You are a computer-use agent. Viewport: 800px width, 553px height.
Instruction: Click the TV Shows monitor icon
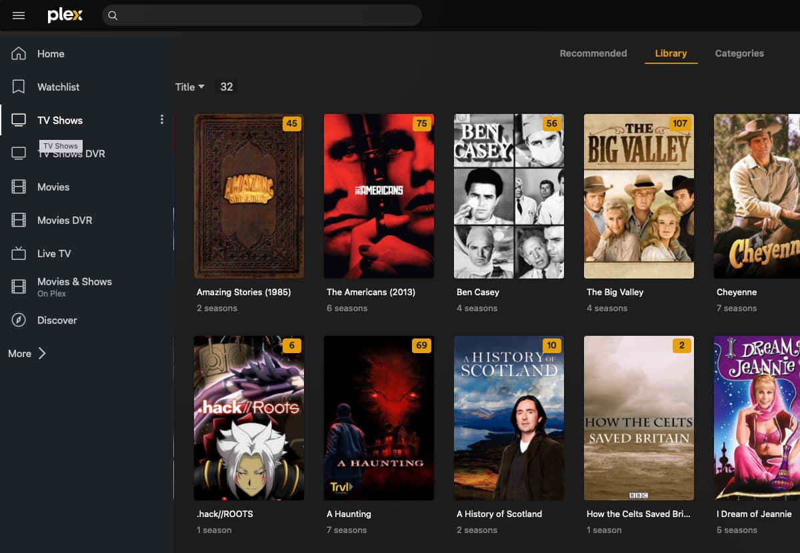(19, 121)
